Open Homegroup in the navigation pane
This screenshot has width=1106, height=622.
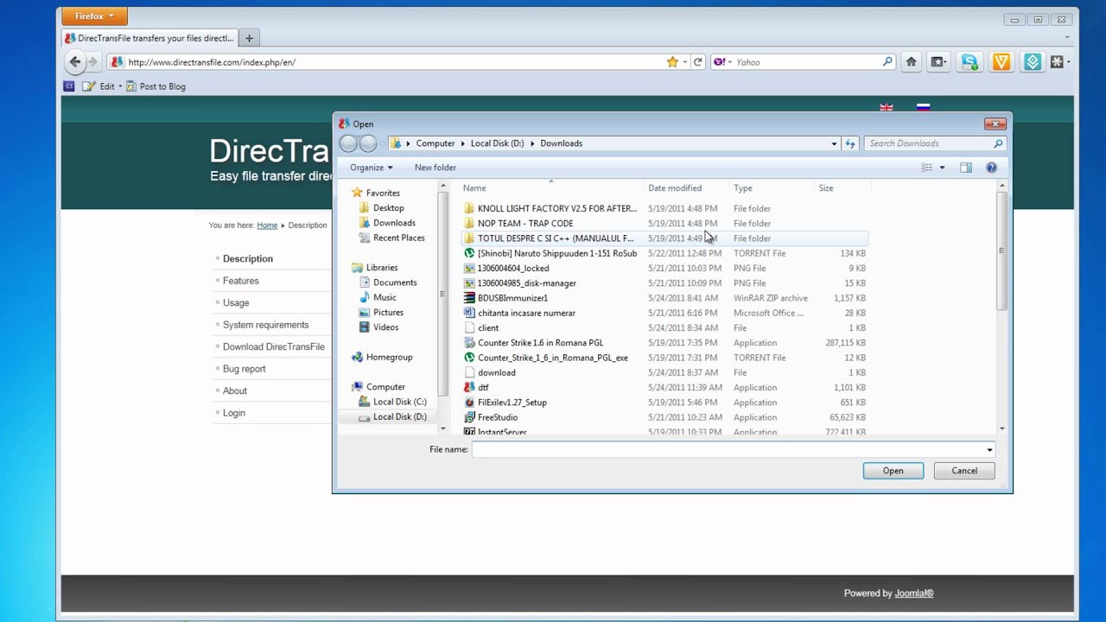pos(389,357)
